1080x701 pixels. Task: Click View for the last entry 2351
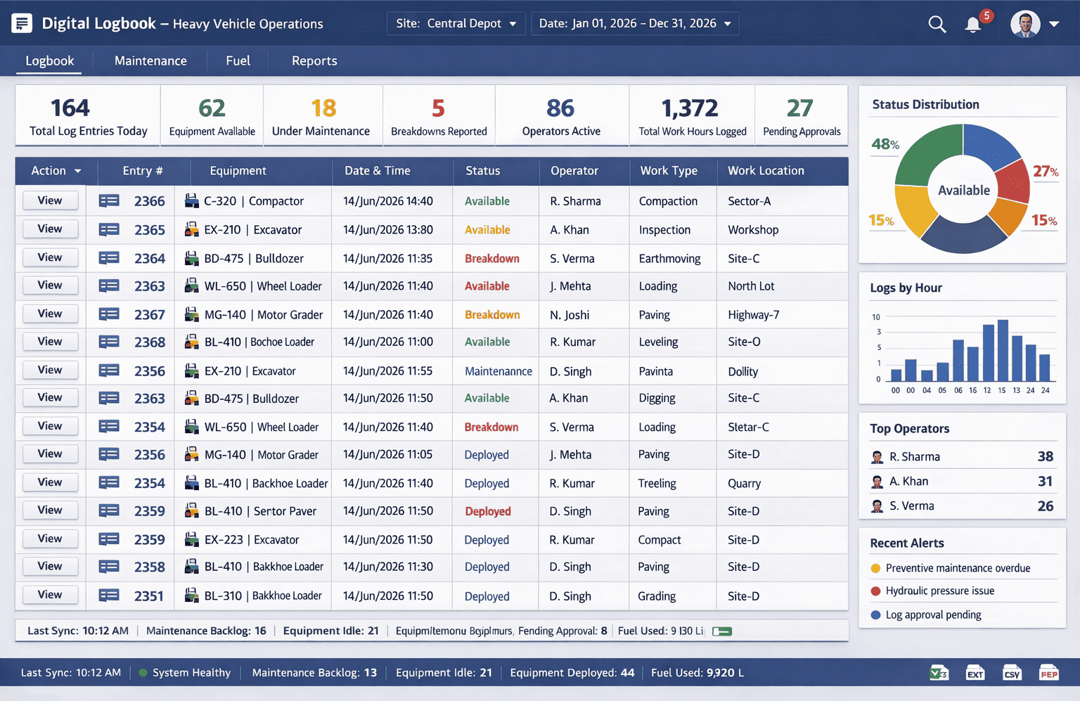tap(50, 595)
